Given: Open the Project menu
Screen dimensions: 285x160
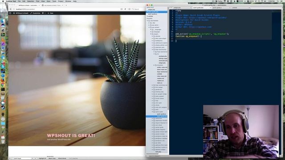Looking at the screenshot, I should pyautogui.click(x=61, y=1).
